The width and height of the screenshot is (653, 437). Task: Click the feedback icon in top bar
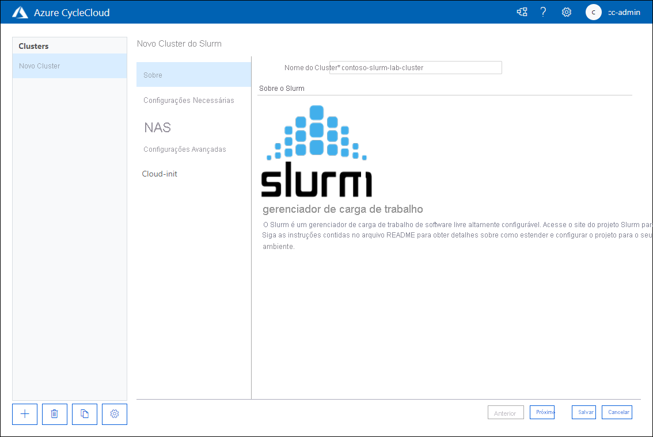click(x=522, y=11)
